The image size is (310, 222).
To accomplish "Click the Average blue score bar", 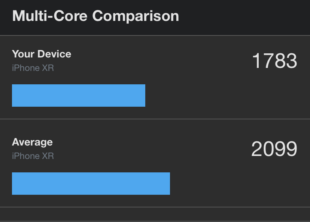I will [91, 184].
